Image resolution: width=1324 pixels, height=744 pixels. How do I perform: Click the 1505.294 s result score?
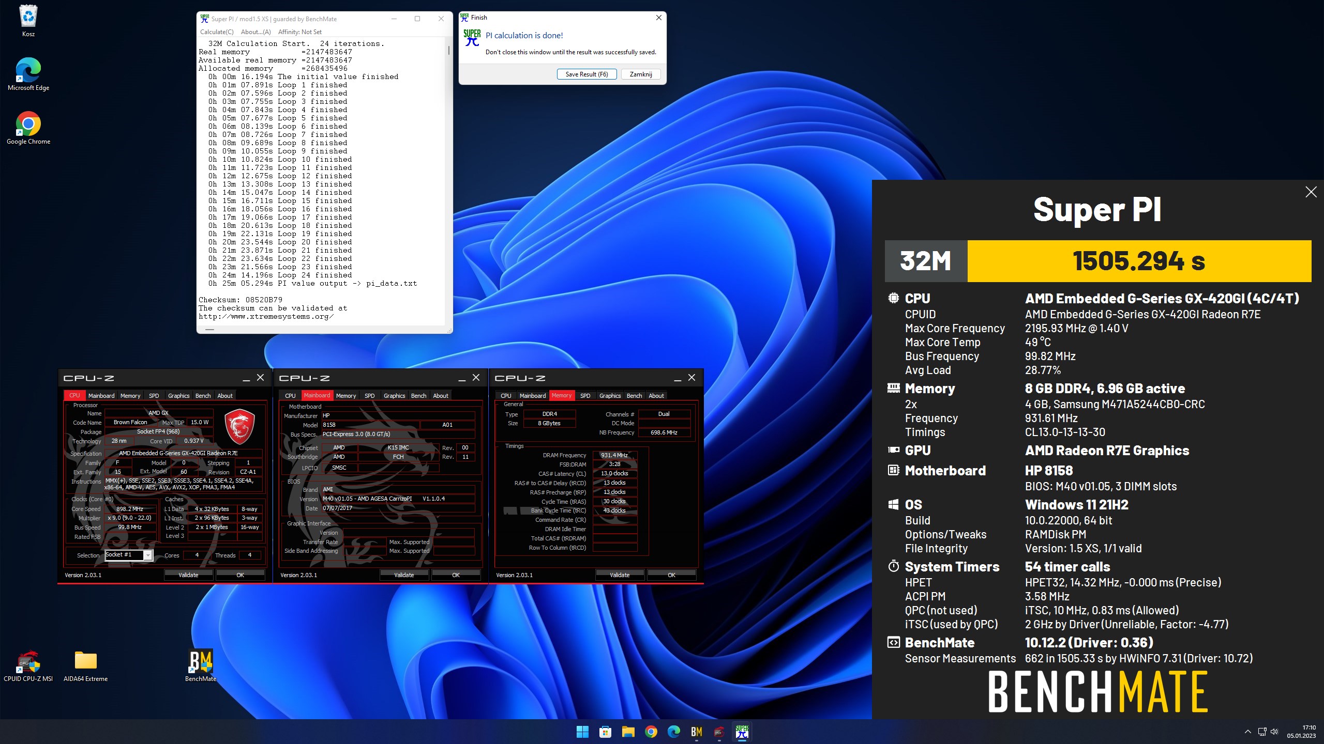(1139, 261)
